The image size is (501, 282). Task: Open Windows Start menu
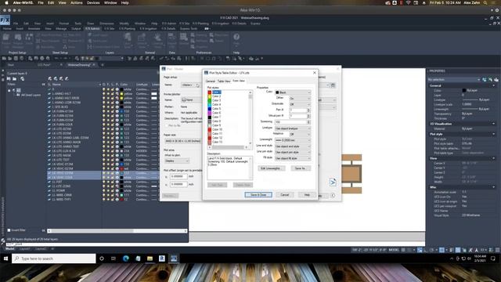click(x=5, y=258)
